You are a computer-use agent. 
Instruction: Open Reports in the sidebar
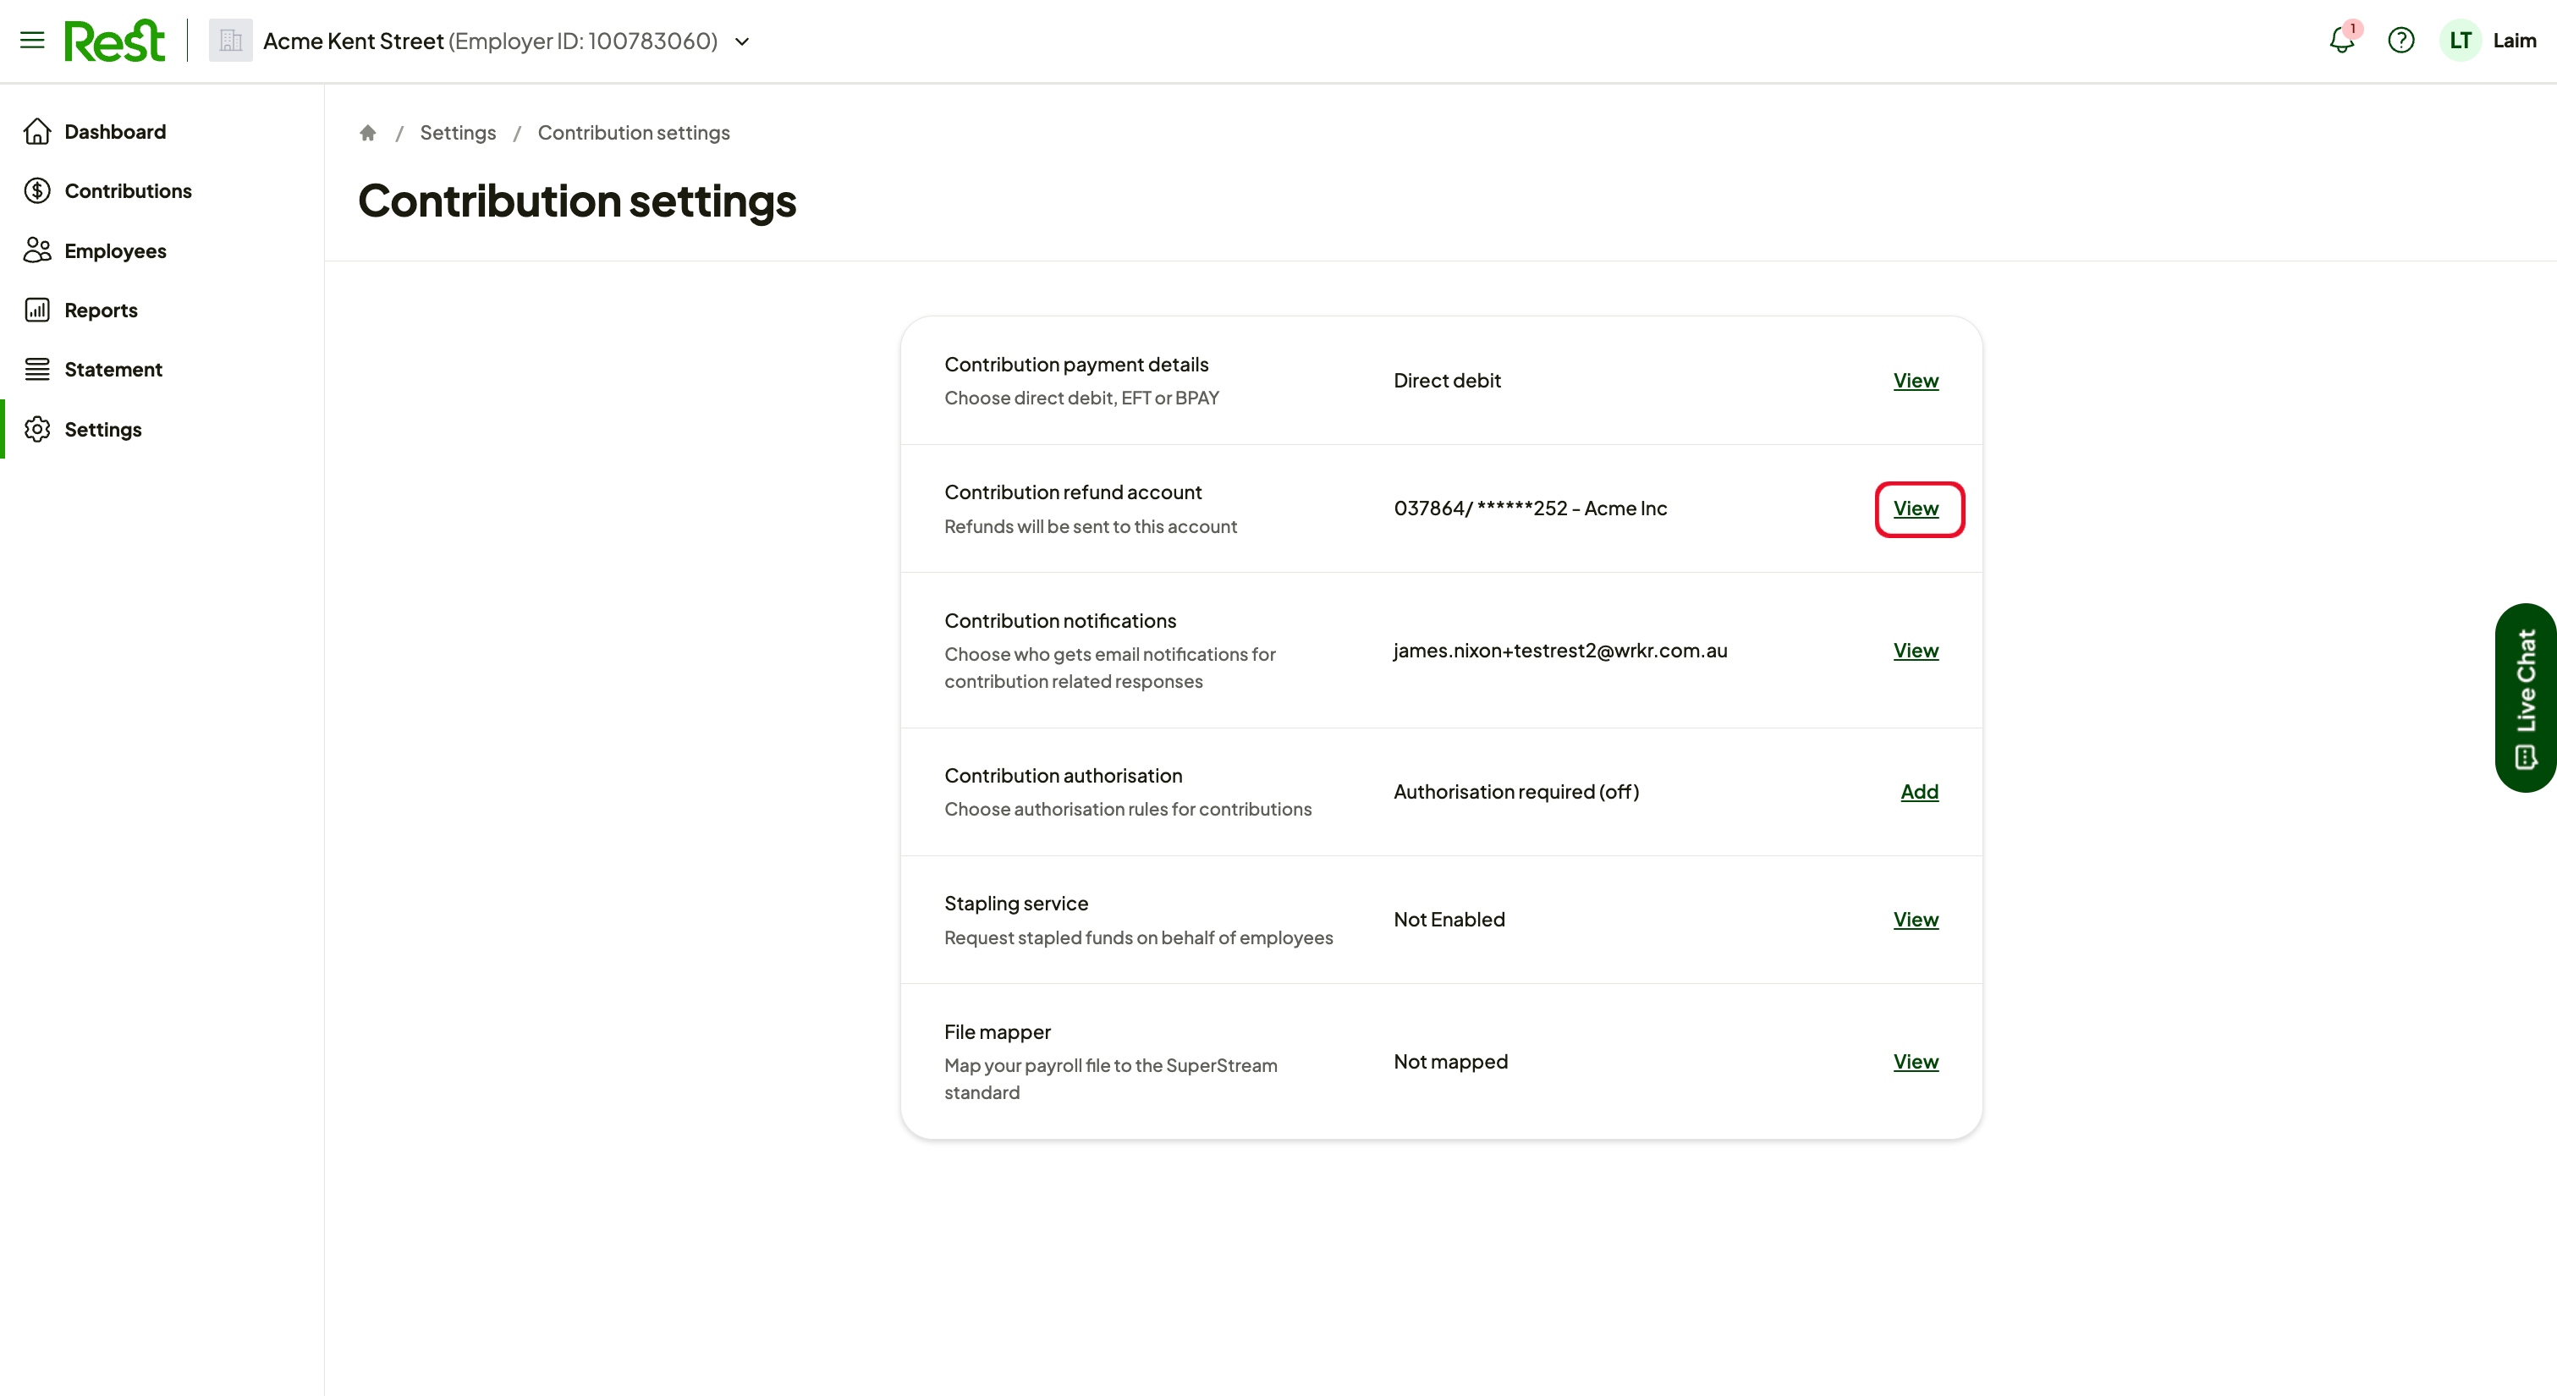click(102, 310)
